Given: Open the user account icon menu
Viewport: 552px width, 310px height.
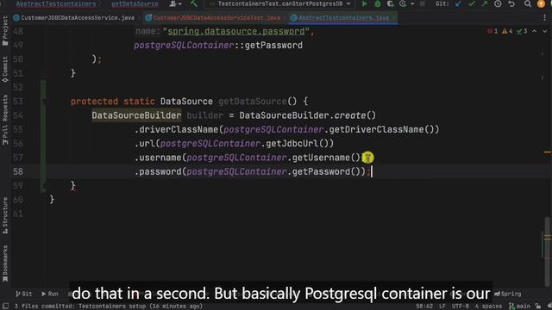Looking at the screenshot, I should point(175,3).
